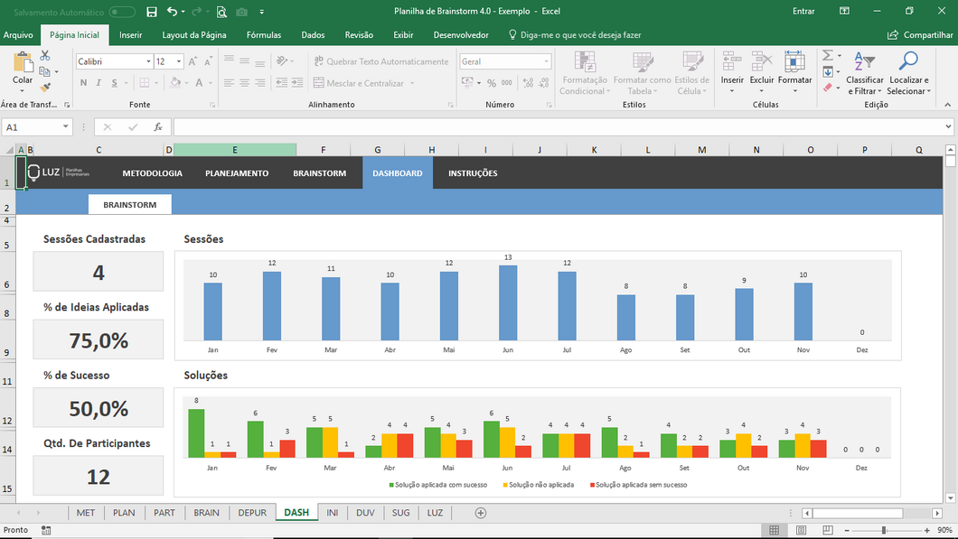
Task: Add new sheet with plus icon
Action: [481, 513]
